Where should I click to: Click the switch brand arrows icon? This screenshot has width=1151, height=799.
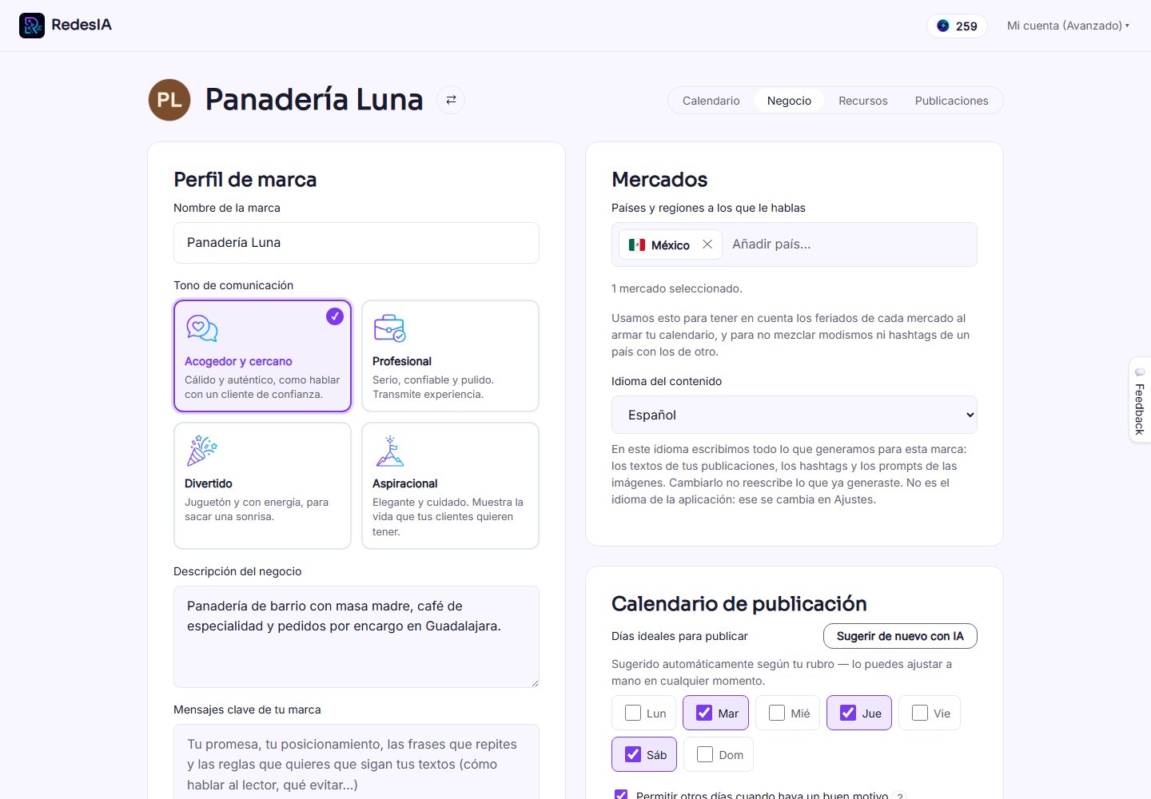click(451, 100)
